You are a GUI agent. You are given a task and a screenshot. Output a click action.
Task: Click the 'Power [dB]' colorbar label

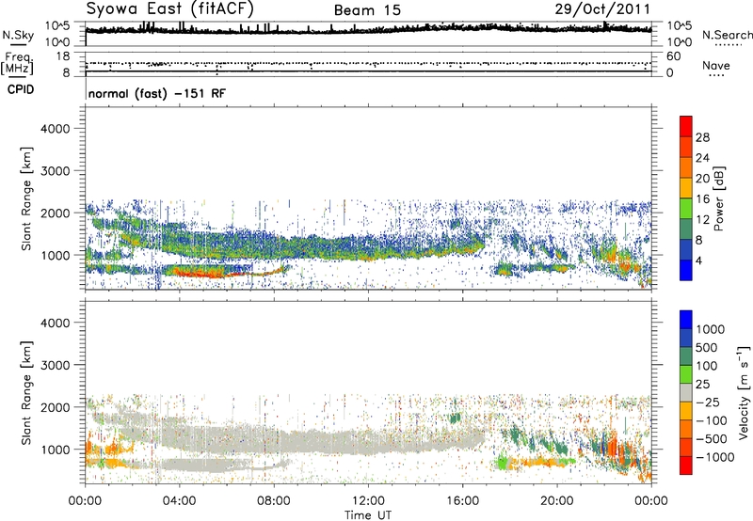719,198
